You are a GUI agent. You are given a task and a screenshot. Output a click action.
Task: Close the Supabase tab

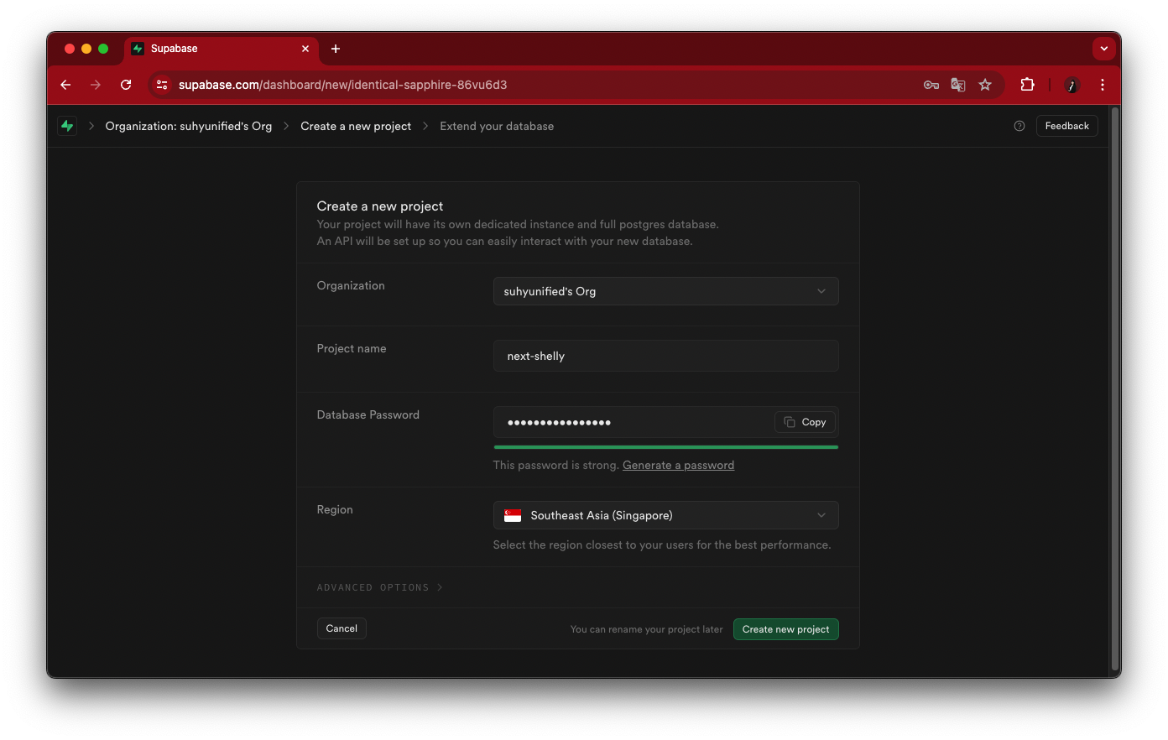[x=305, y=49]
